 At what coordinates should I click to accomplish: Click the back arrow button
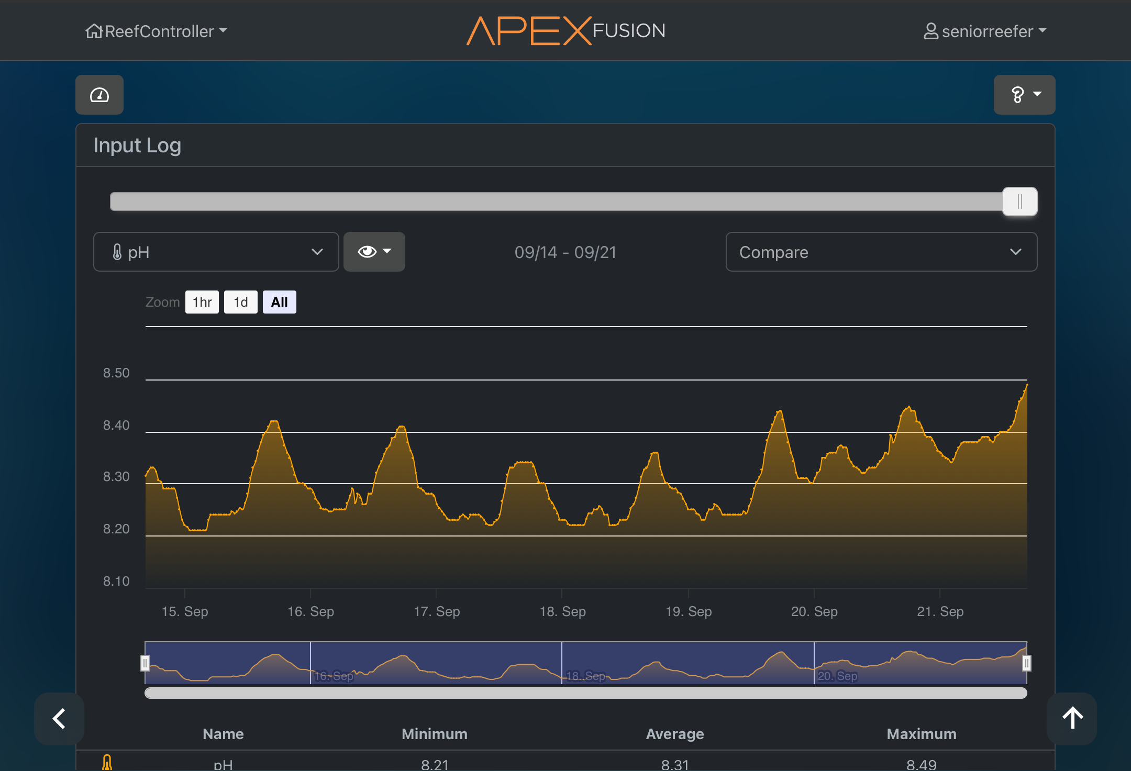tap(59, 718)
